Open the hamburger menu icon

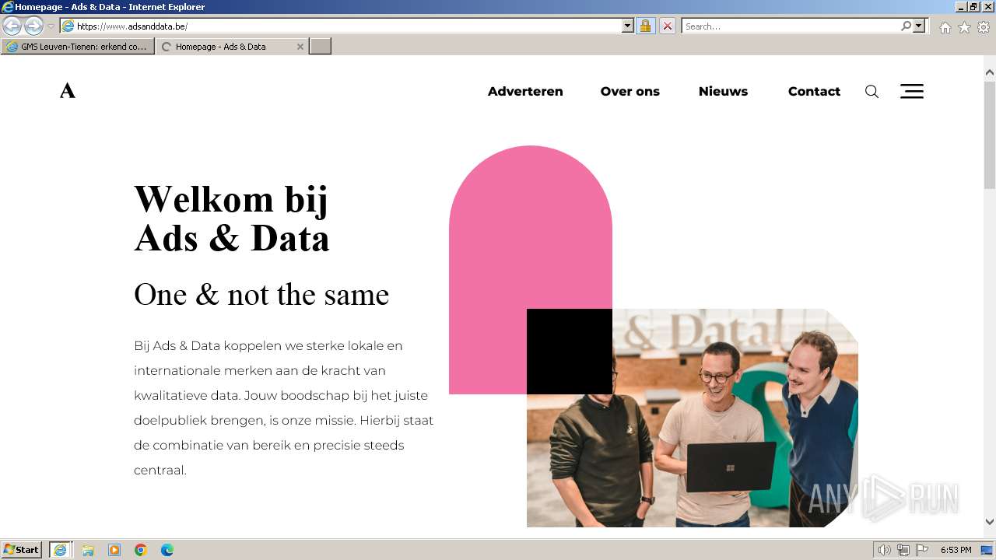click(x=912, y=91)
